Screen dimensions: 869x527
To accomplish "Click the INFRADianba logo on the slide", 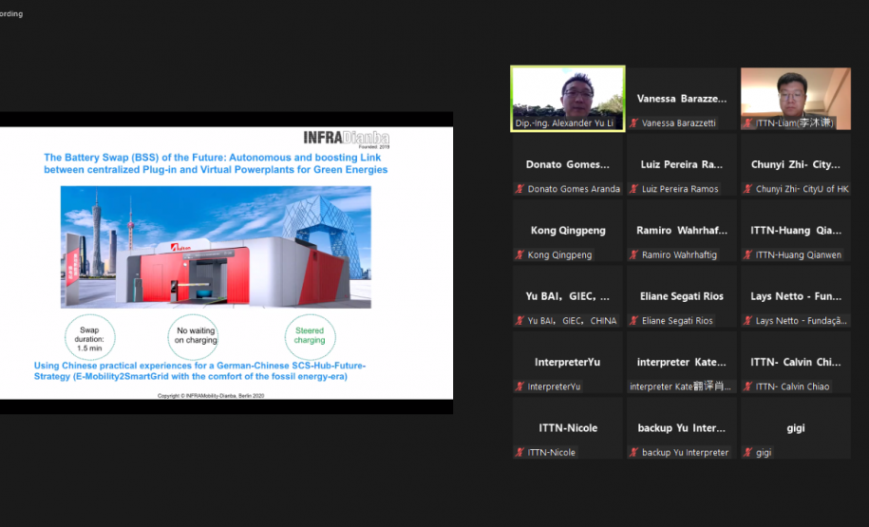I will (x=355, y=136).
